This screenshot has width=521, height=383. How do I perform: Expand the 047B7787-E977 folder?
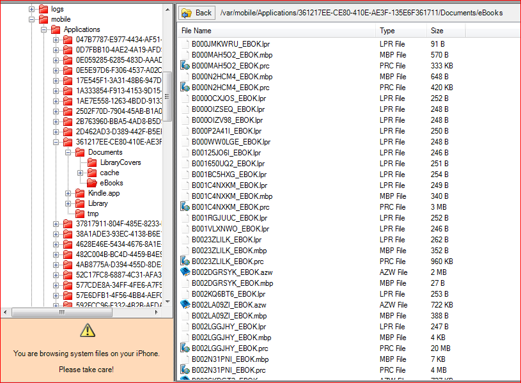[56, 40]
